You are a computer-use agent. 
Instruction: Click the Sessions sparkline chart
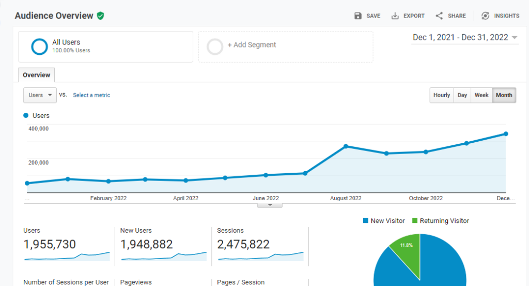click(261, 257)
